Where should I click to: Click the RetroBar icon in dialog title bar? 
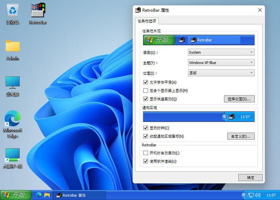tap(138, 10)
